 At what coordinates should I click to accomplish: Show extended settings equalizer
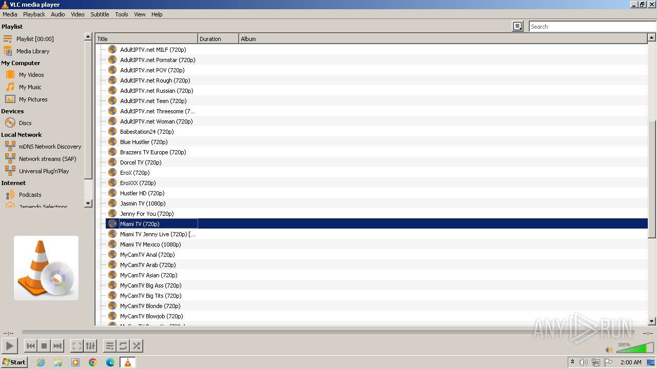point(90,346)
